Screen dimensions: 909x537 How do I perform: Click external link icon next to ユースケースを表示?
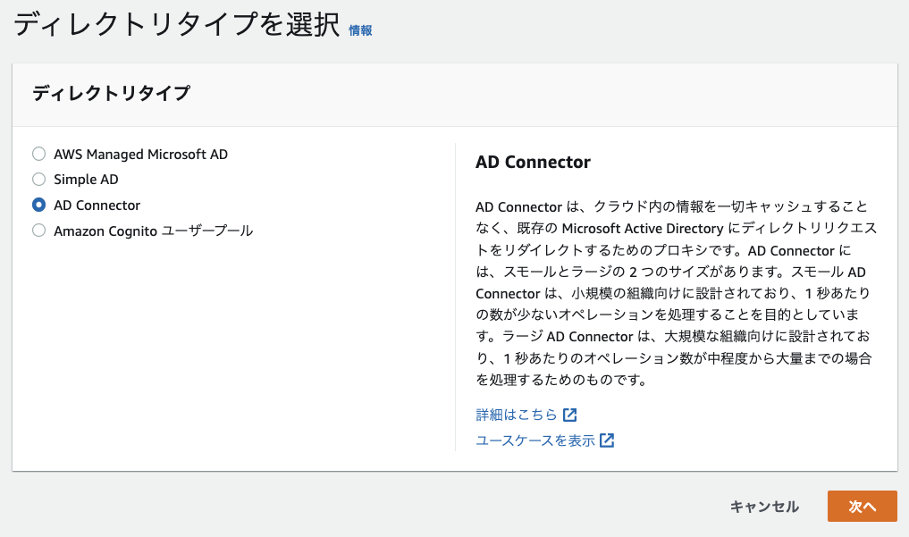pyautogui.click(x=607, y=441)
